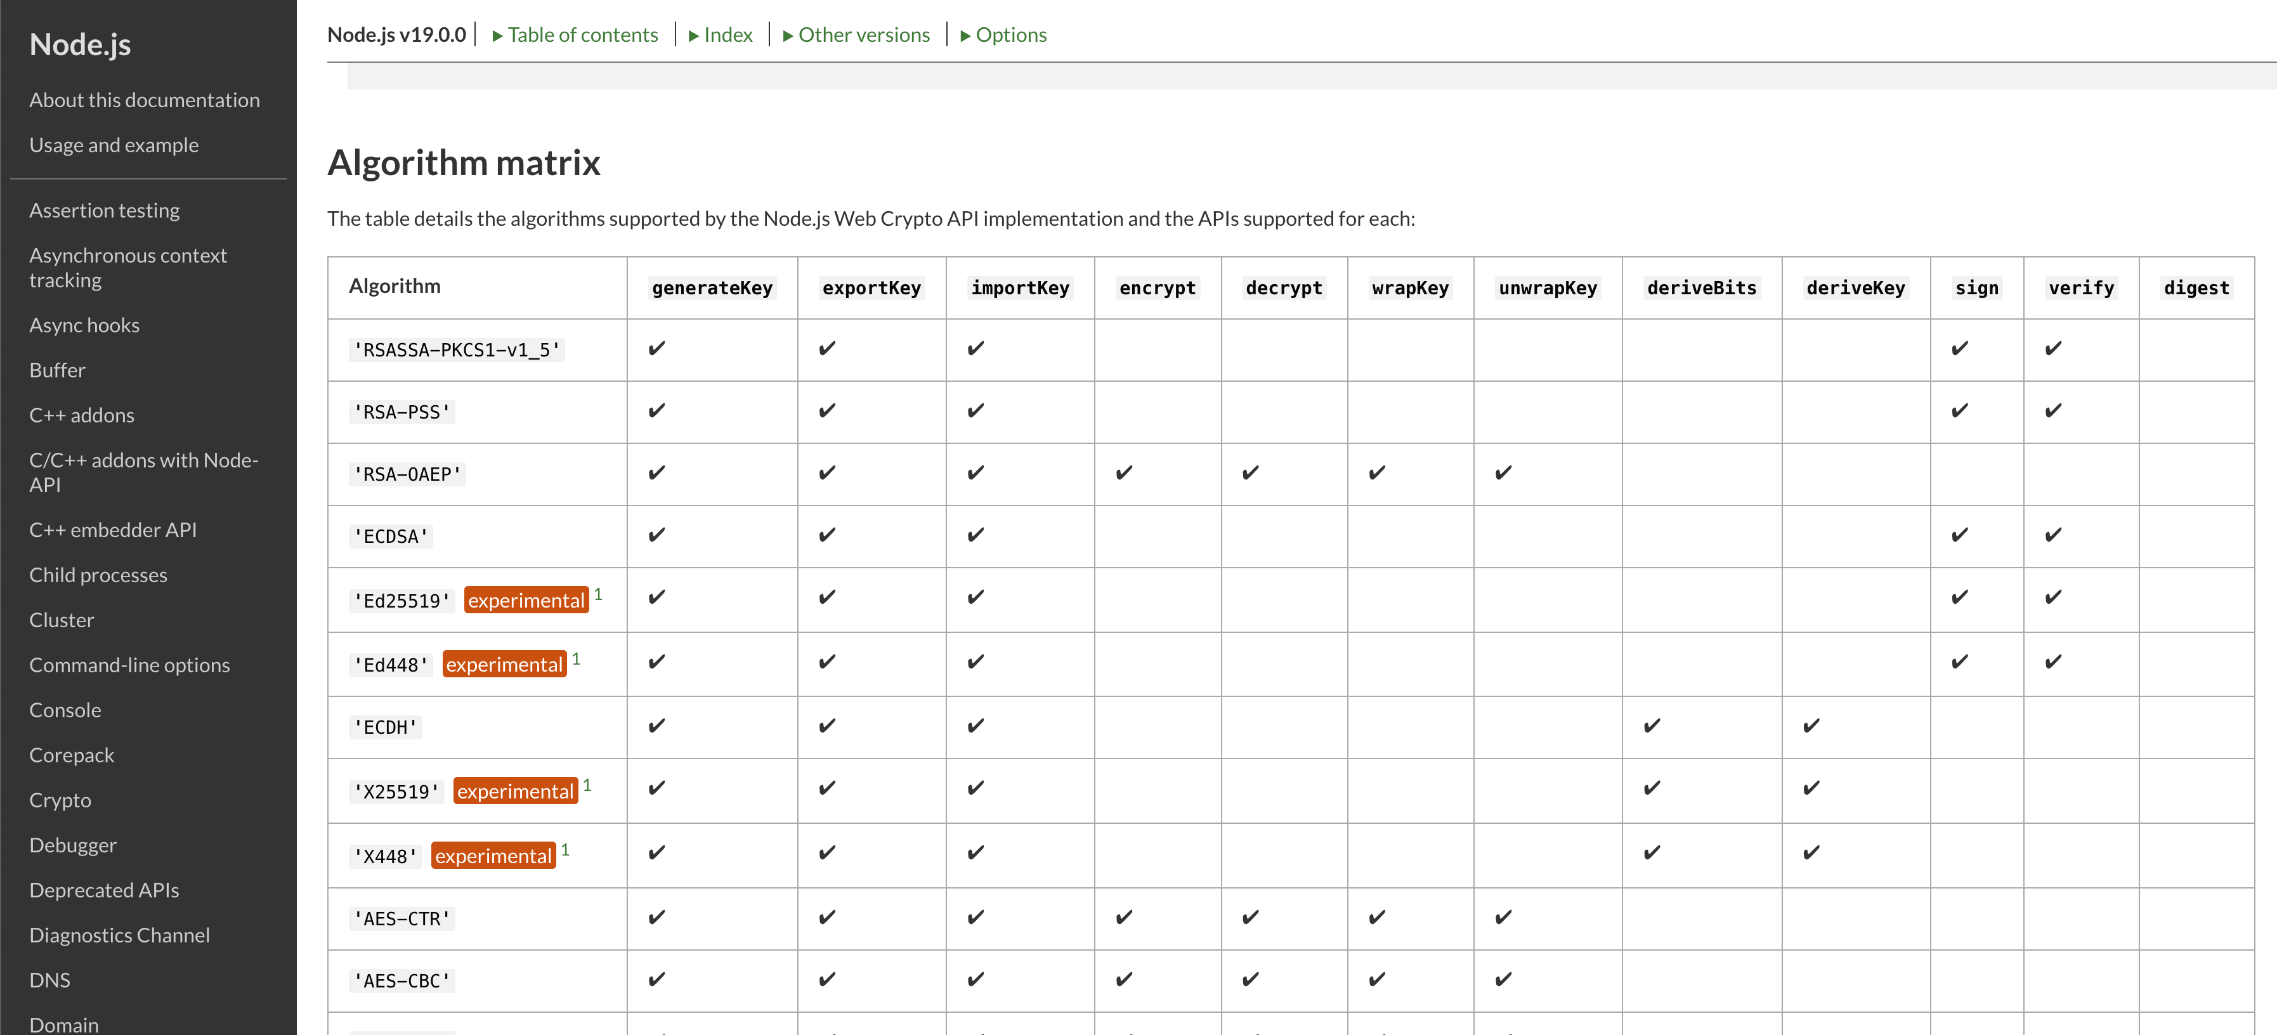Open the Node.js home link in sidebar
Image resolution: width=2277 pixels, height=1035 pixels.
click(x=79, y=44)
